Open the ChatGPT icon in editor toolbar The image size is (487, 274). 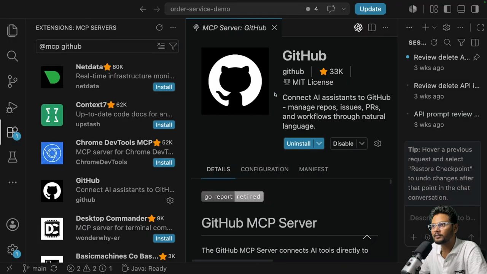pos(358,27)
